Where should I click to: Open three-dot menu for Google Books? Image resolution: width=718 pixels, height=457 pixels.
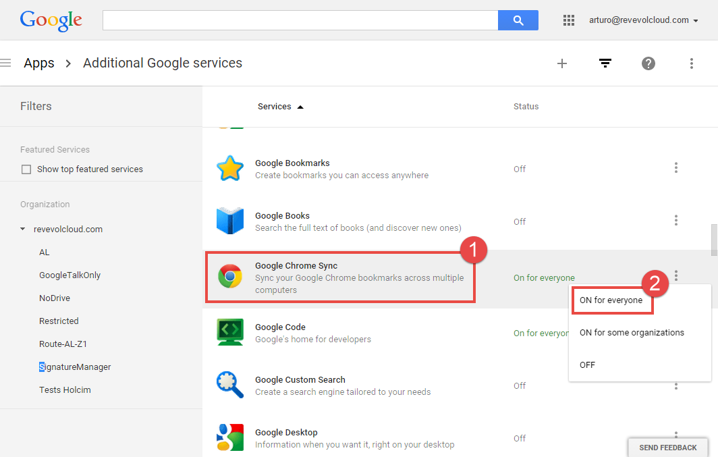tap(676, 220)
